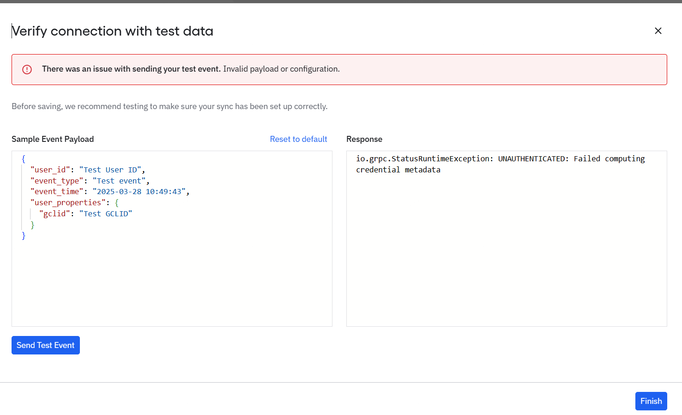
Task: Click empty area in the payload editor
Action: [172, 282]
